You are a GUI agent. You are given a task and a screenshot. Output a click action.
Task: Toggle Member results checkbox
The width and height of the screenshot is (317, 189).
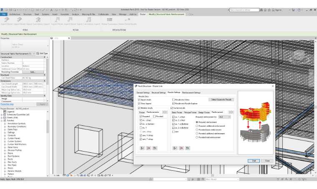(139, 108)
